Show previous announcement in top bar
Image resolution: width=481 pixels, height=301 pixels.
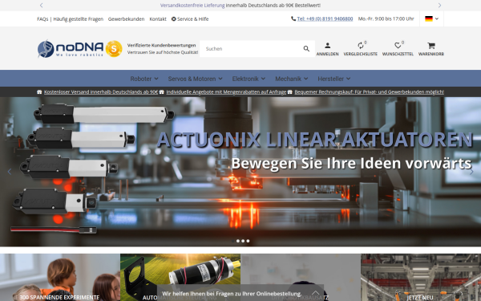(x=41, y=6)
